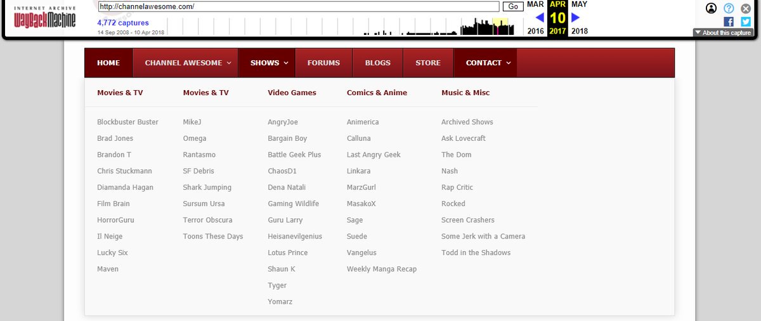The image size is (761, 321).
Task: Open Film Brain show page
Action: point(114,204)
